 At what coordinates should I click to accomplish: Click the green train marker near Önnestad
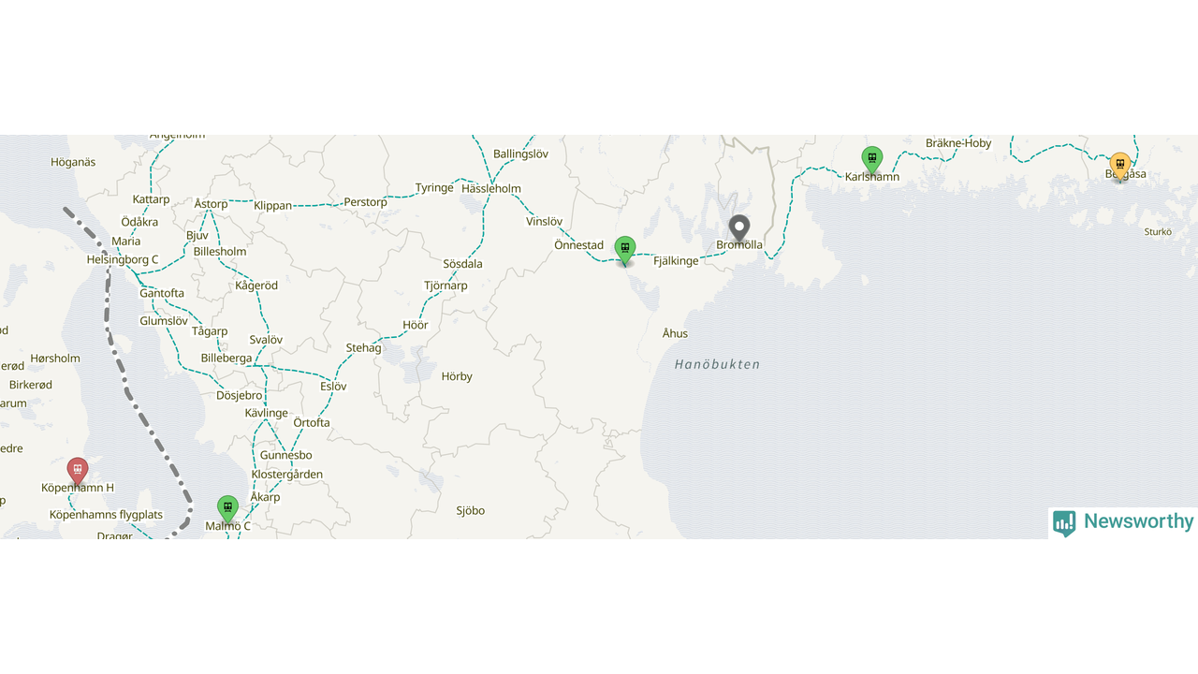625,251
